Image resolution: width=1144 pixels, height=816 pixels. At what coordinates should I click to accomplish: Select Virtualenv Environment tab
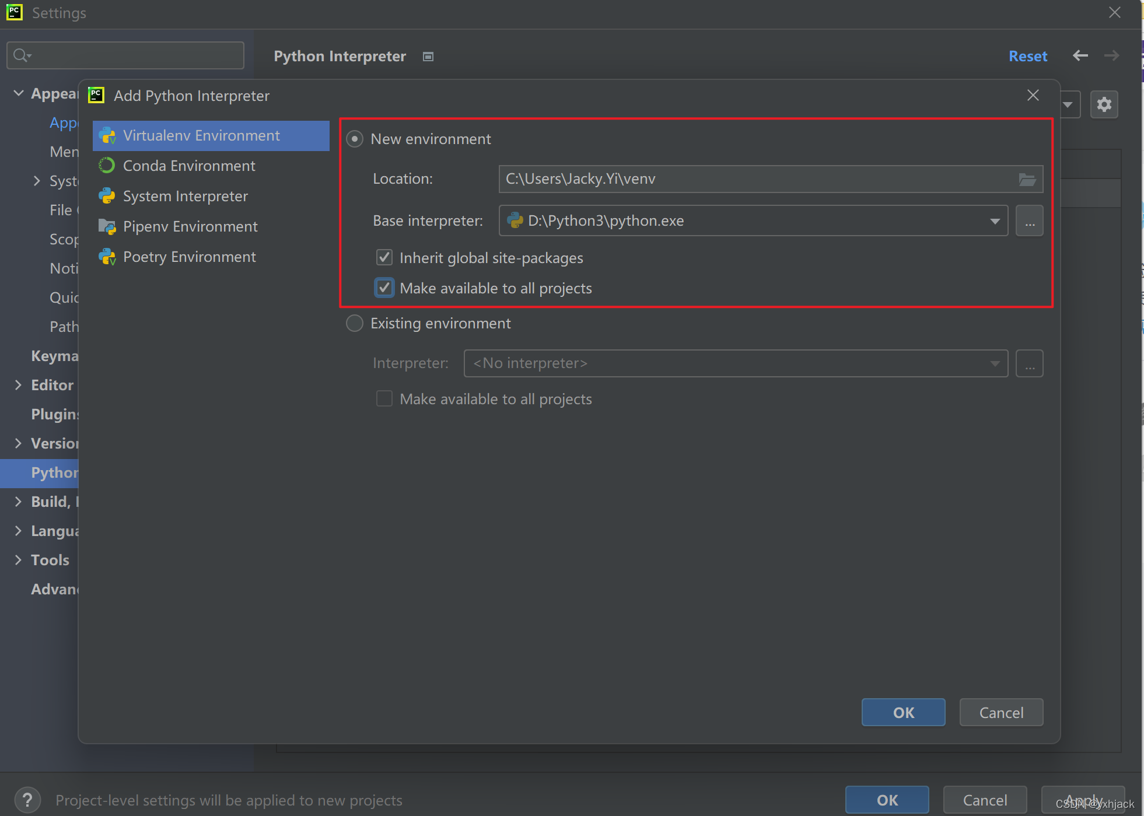click(201, 136)
